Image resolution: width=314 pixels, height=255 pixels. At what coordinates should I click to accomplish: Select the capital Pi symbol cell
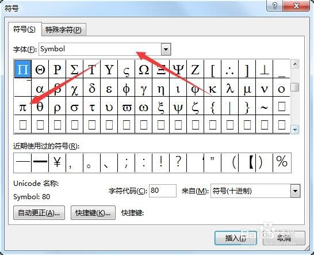tap(23, 69)
